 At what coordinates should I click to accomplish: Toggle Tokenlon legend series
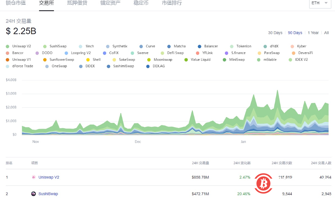pyautogui.click(x=241, y=46)
